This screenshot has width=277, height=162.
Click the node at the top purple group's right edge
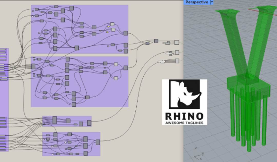tap(126, 33)
